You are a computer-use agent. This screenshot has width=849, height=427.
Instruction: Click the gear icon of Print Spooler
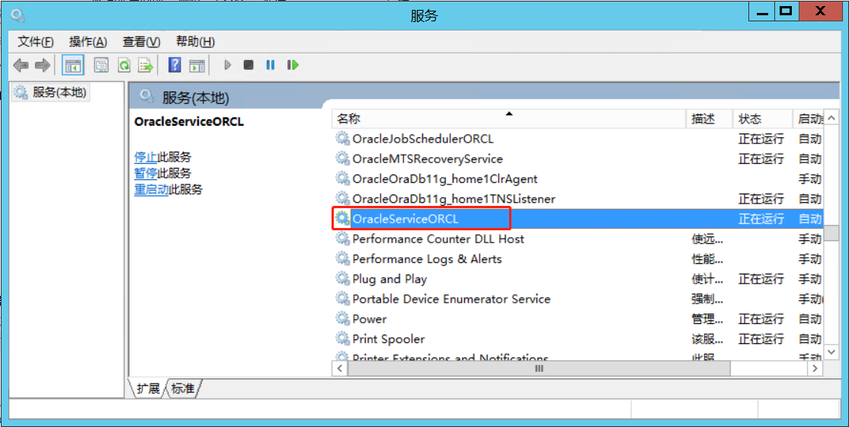click(343, 339)
